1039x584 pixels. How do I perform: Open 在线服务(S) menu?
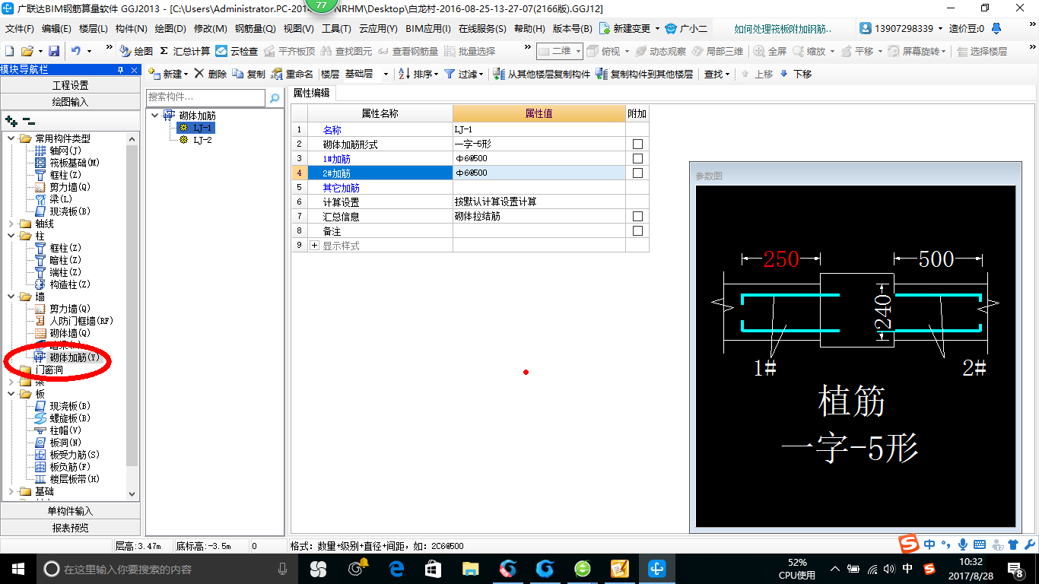(482, 29)
